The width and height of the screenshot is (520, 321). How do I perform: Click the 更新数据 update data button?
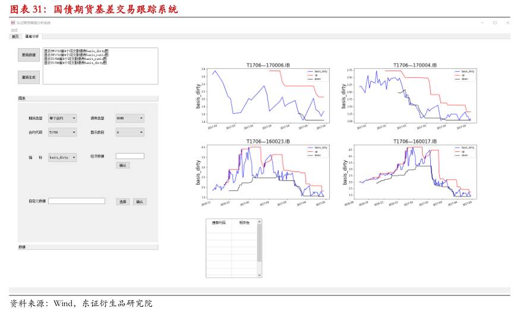(x=29, y=55)
